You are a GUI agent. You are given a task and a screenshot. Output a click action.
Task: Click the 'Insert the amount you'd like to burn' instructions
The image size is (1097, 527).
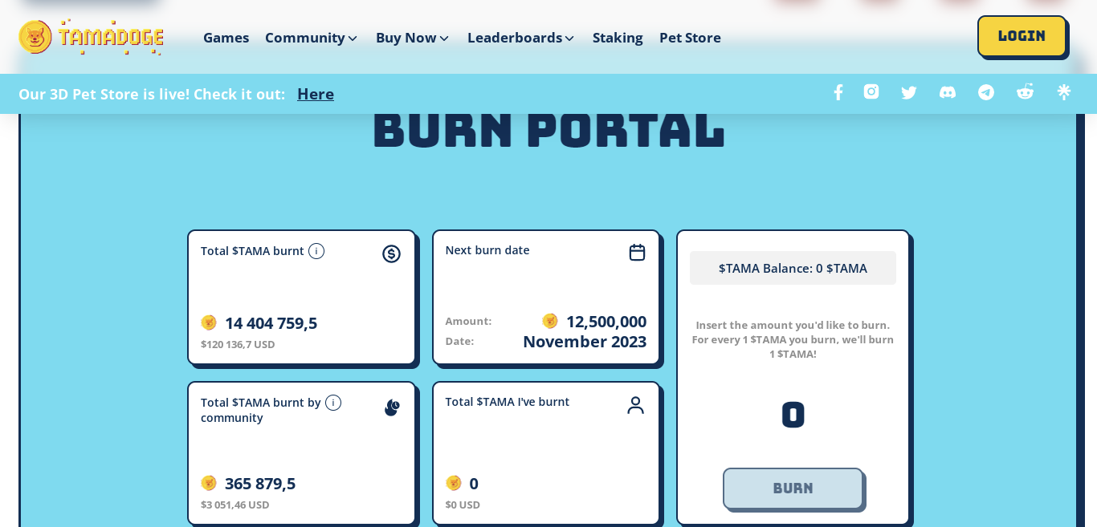[x=793, y=339]
